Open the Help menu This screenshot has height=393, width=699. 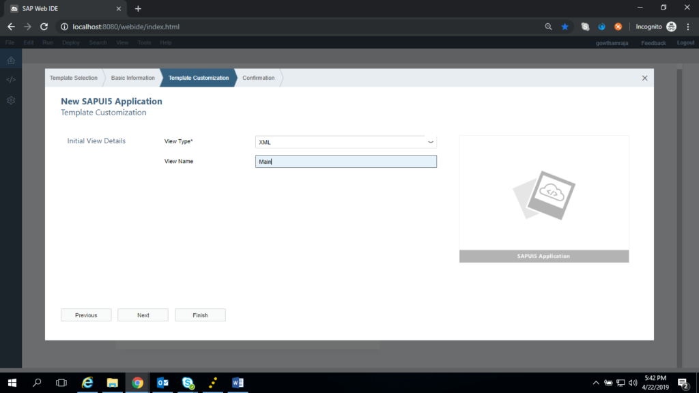[166, 43]
